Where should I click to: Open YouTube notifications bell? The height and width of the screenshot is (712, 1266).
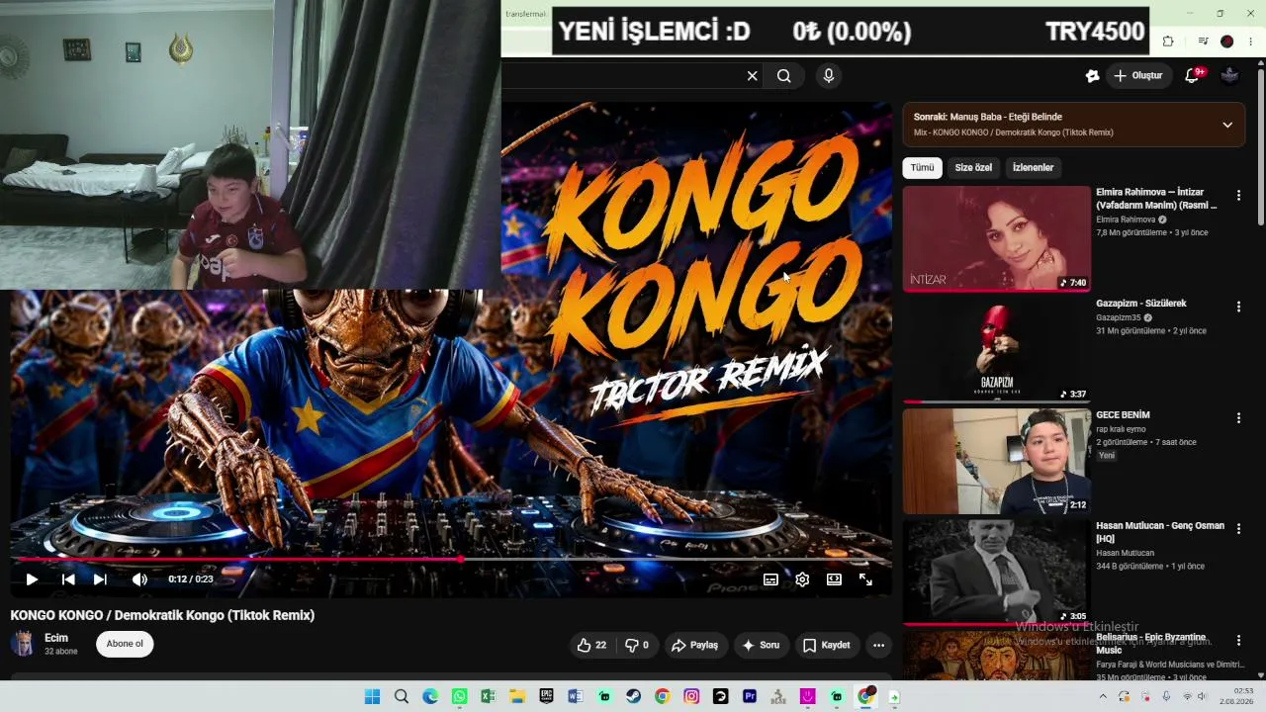click(1193, 76)
